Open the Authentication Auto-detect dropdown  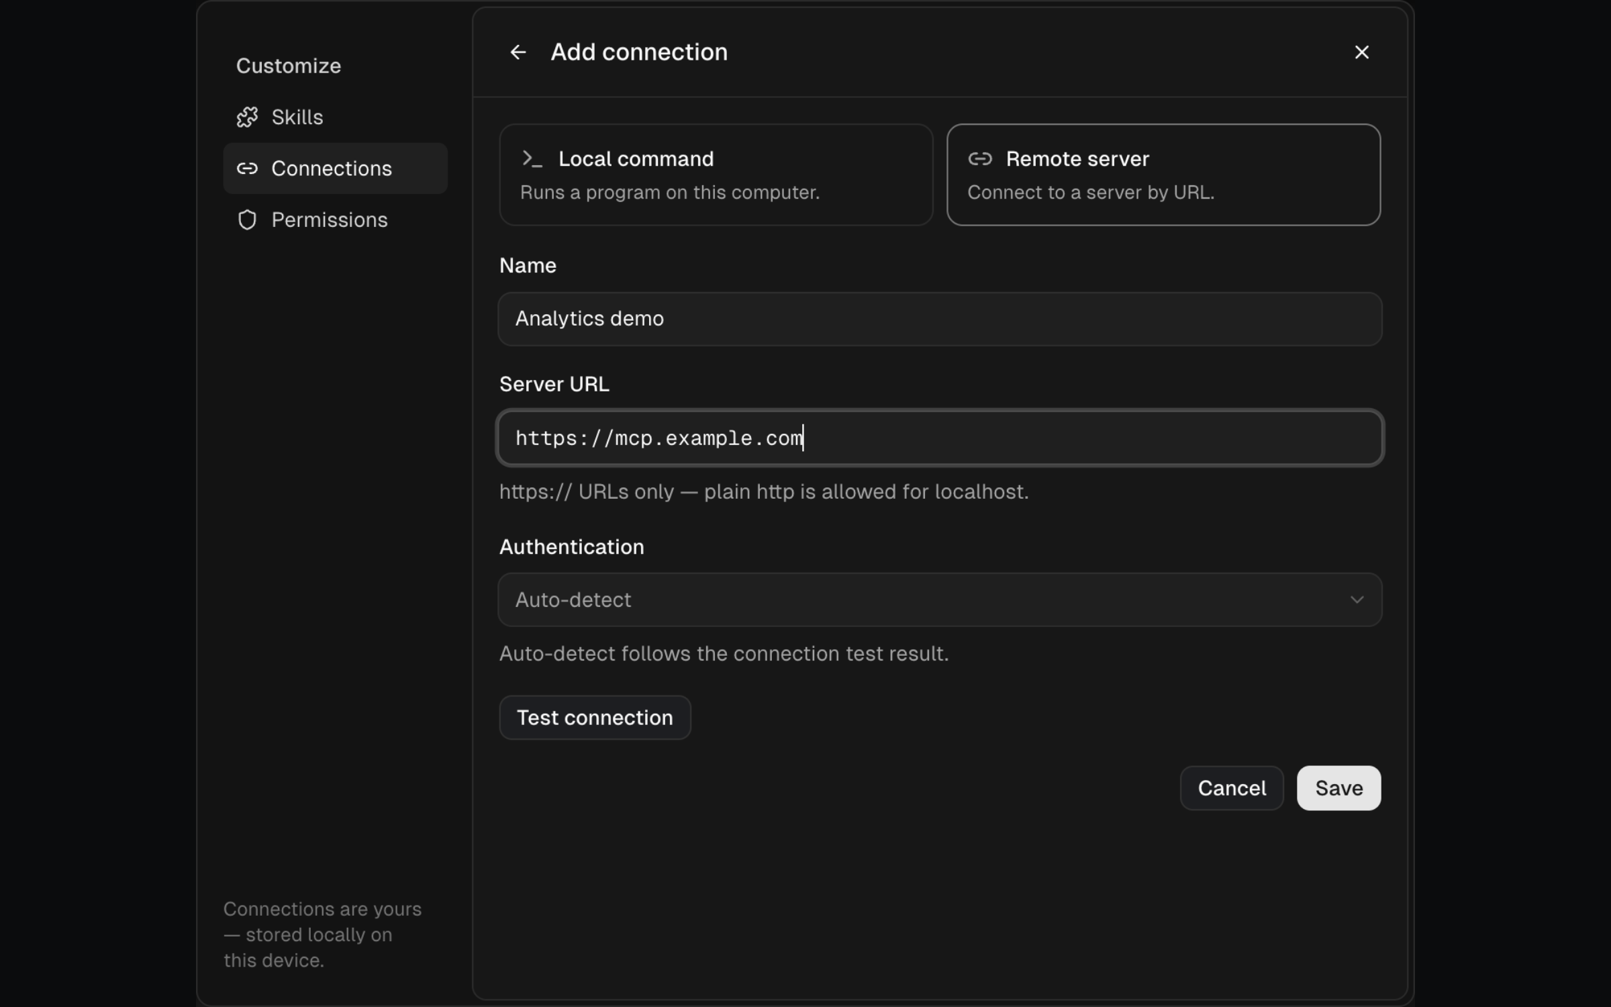pos(940,600)
